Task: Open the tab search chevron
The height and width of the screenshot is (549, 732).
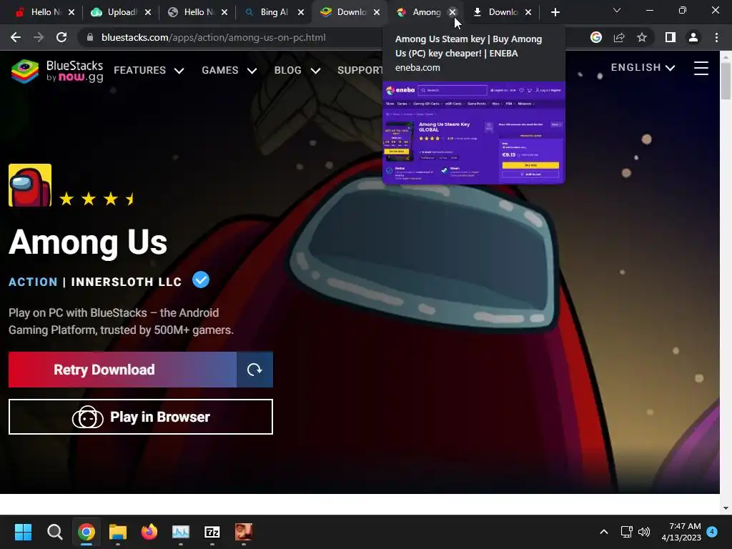Action: pyautogui.click(x=617, y=10)
